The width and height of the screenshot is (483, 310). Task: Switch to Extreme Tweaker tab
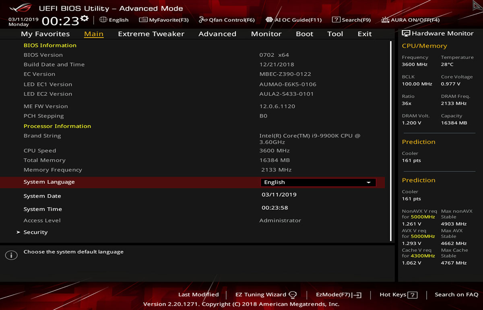pos(151,34)
